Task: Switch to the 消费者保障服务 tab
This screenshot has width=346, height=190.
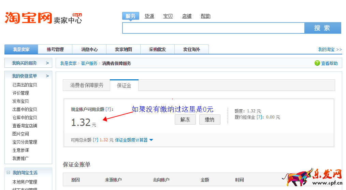Action: (87, 85)
